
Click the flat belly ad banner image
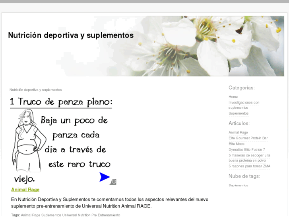(63, 141)
